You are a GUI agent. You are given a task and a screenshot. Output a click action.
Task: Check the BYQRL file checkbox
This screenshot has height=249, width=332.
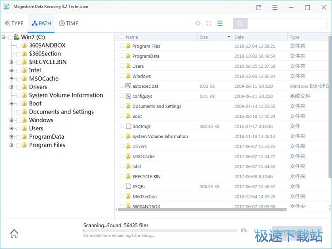point(122,186)
